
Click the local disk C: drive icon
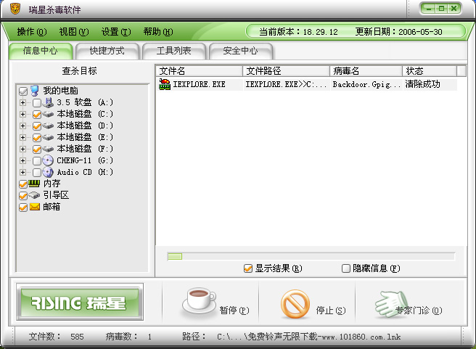[48, 114]
